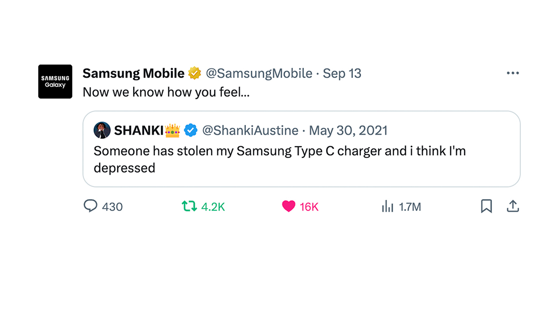Open the reply conversation icon showing 430

pyautogui.click(x=90, y=206)
